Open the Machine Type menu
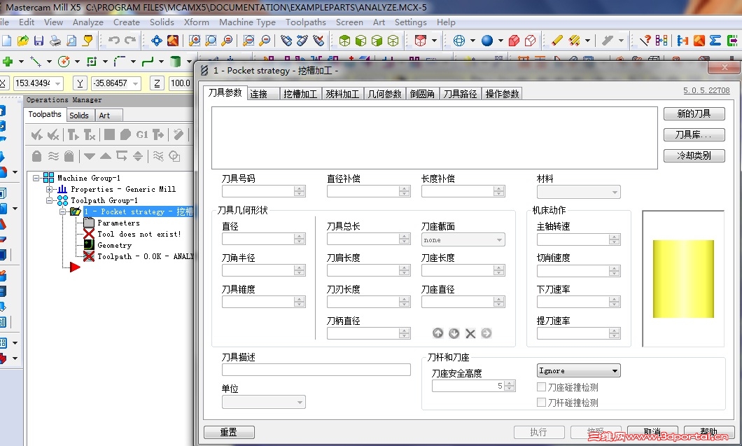Image resolution: width=742 pixels, height=446 pixels. (247, 22)
